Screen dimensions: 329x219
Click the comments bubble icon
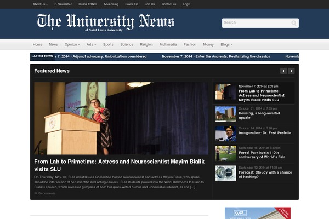(x=36, y=193)
